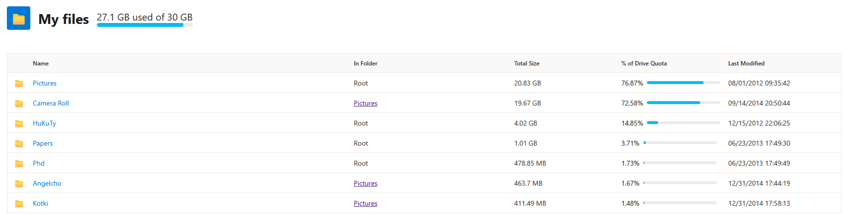Select the 463.7 MB size cell
Screen dimensions: 843x214
pos(528,184)
